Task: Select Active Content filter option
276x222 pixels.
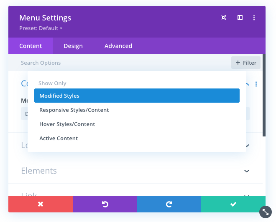Action: tap(137, 139)
